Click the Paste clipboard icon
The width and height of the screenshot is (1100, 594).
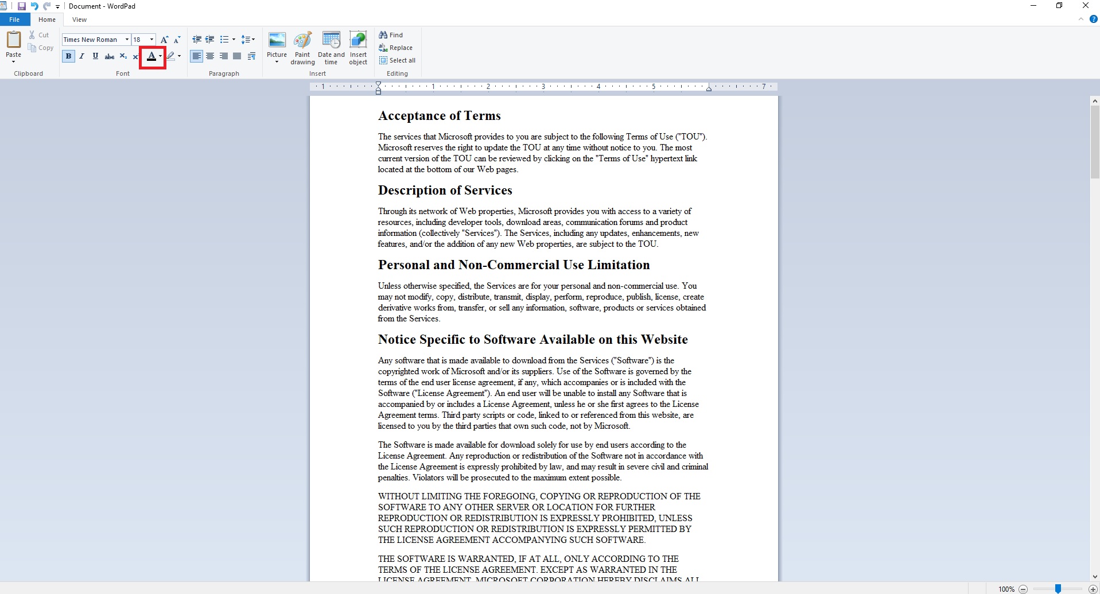(14, 40)
